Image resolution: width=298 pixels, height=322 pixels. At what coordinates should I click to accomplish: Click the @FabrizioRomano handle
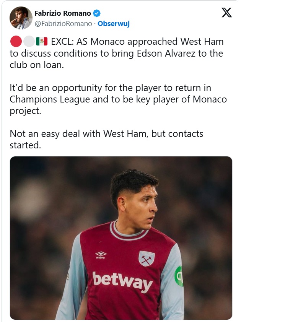(x=63, y=24)
